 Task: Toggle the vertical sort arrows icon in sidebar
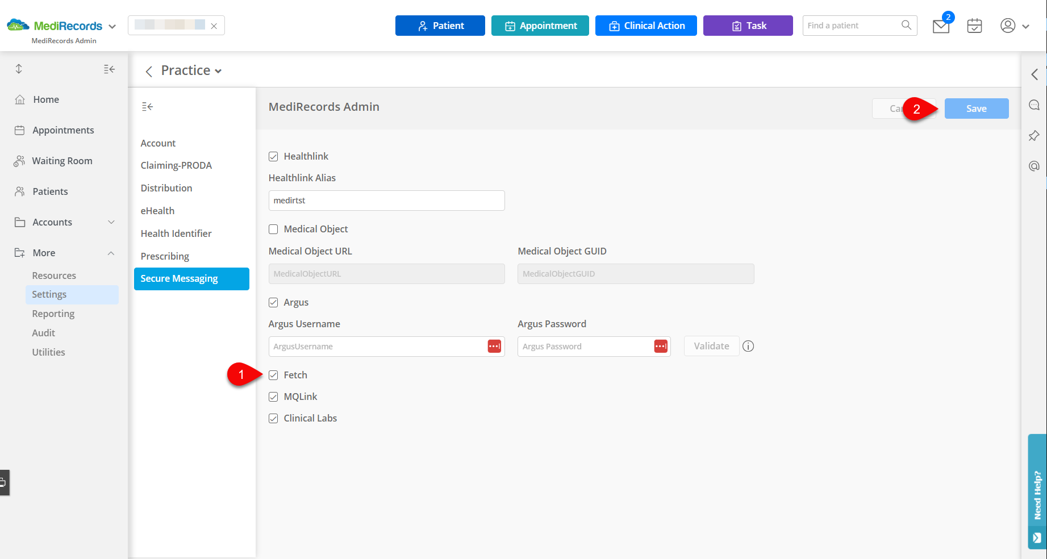(x=19, y=69)
